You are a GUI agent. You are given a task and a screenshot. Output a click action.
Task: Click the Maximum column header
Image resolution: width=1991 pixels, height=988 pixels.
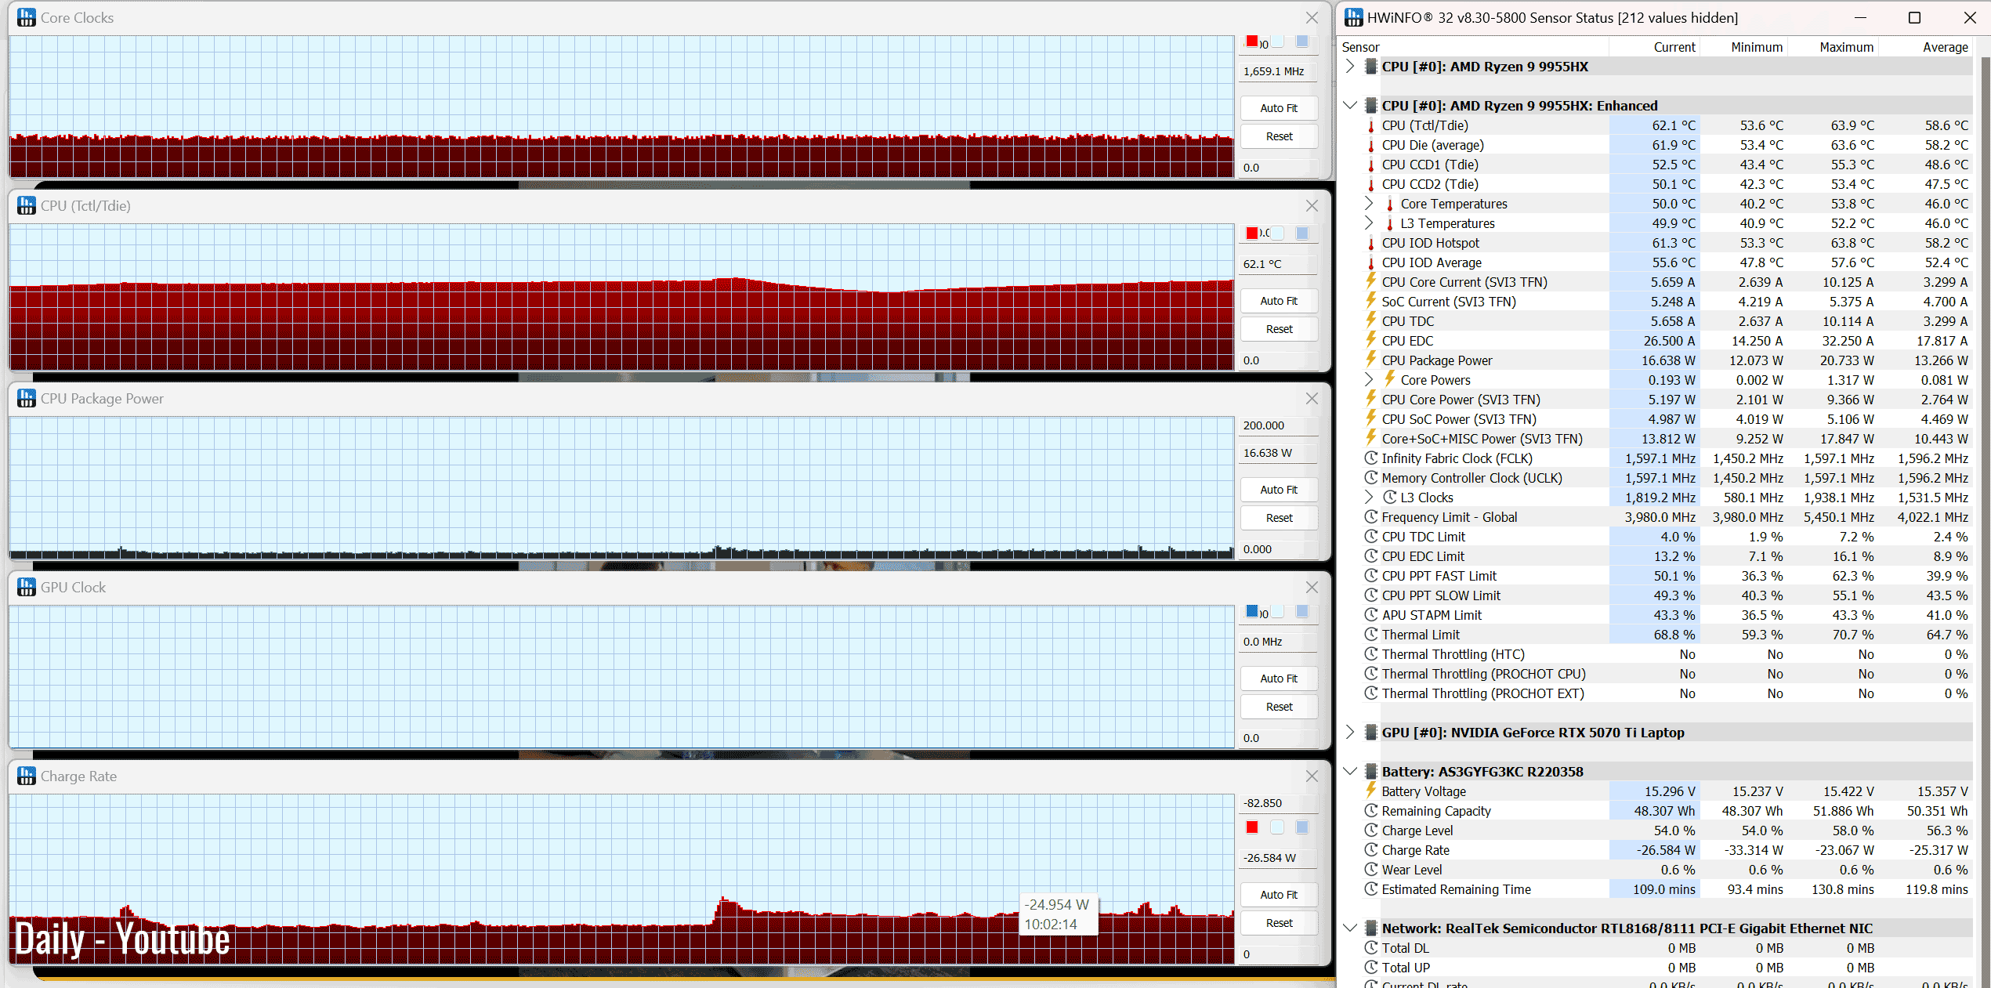pyautogui.click(x=1845, y=47)
